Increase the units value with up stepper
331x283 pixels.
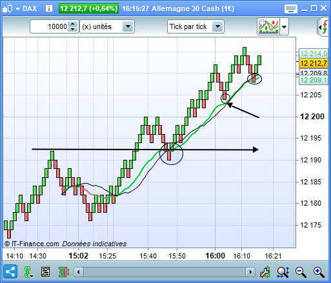(x=73, y=24)
